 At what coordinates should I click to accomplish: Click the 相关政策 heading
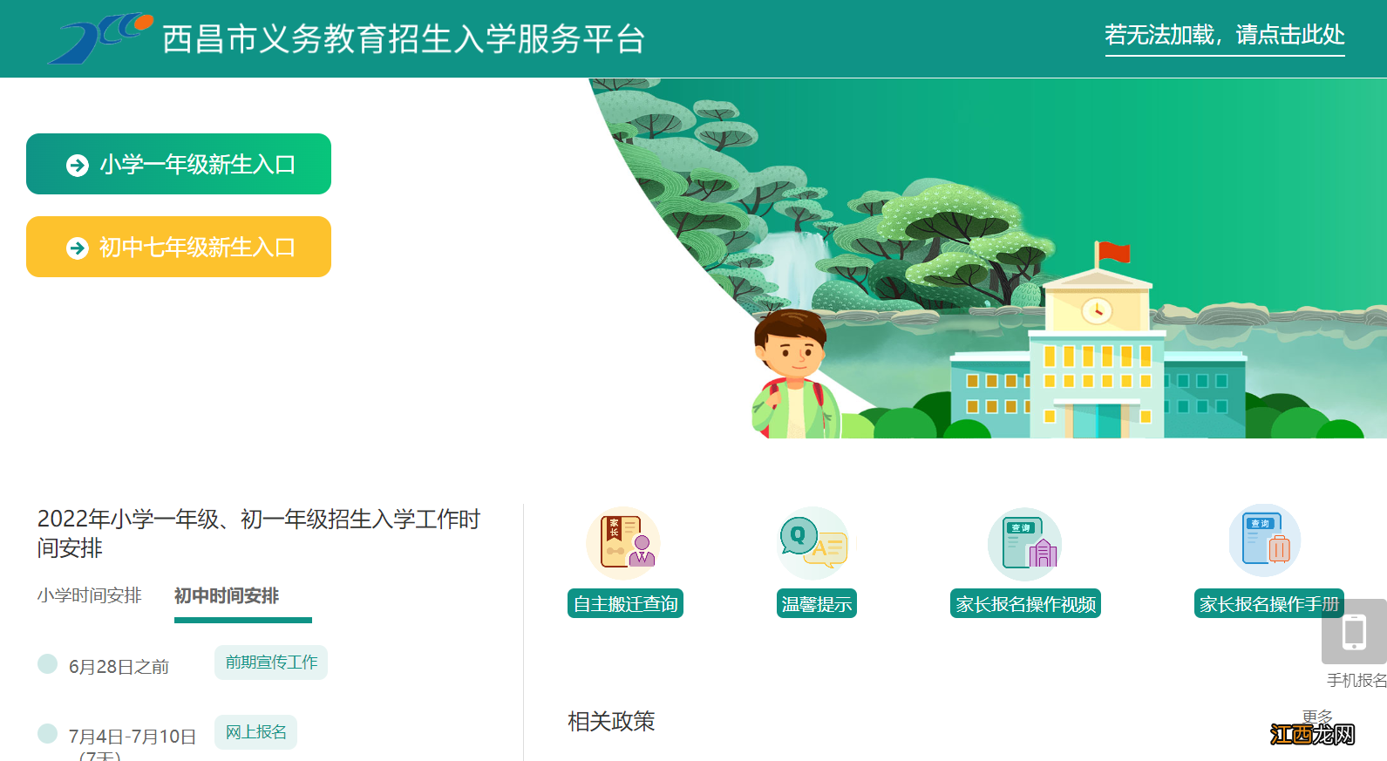point(611,721)
